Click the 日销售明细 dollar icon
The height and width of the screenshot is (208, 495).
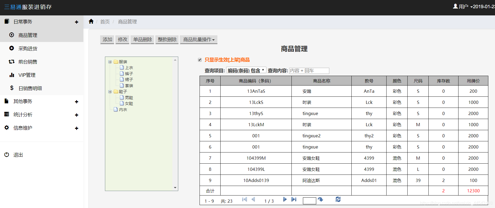coord(12,88)
